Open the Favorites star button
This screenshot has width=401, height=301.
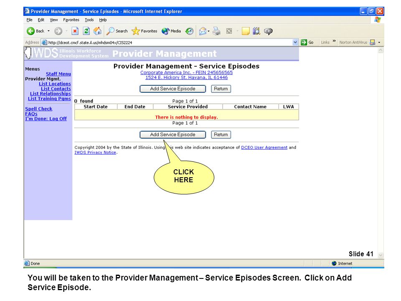coord(145,31)
